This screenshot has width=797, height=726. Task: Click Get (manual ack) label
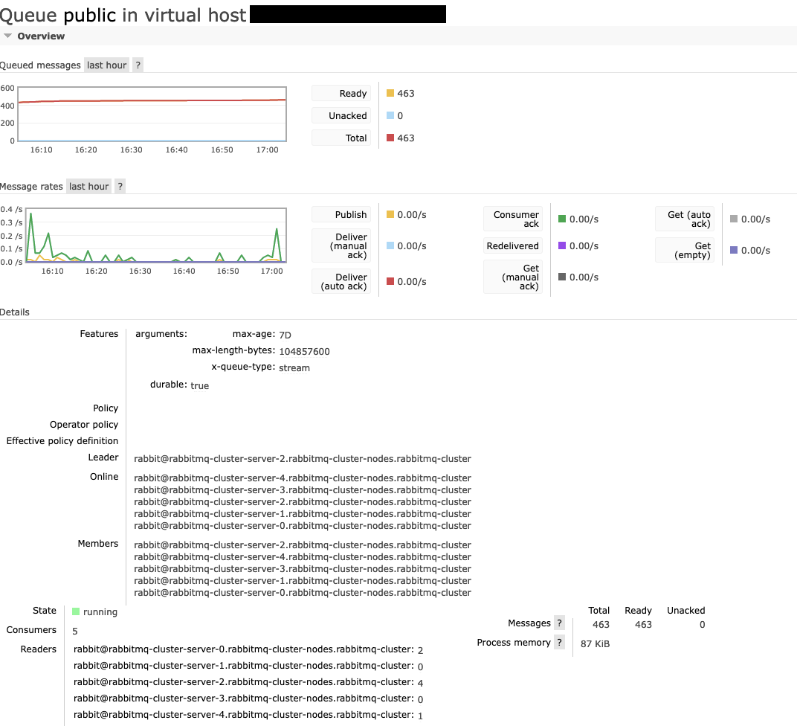[x=513, y=277]
